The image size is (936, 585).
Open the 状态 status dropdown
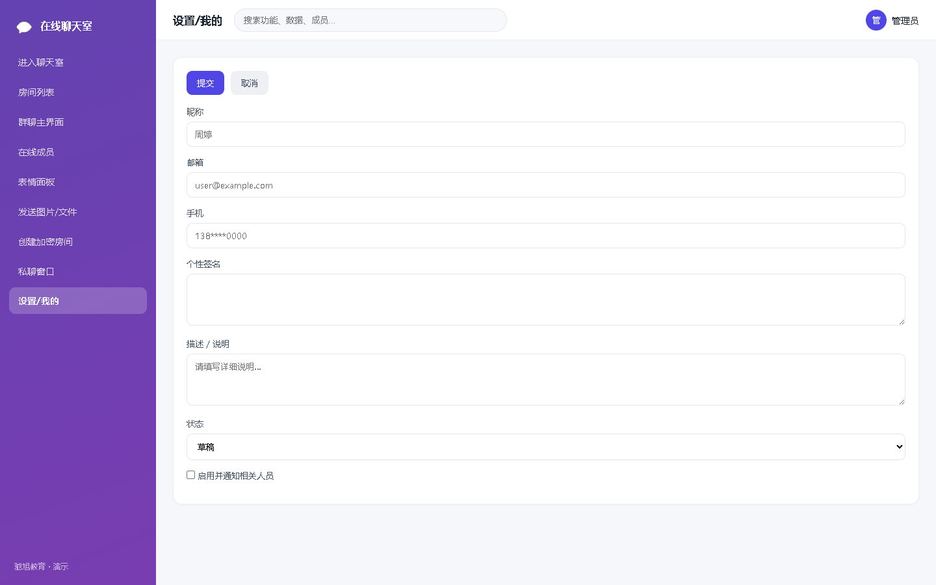(546, 447)
